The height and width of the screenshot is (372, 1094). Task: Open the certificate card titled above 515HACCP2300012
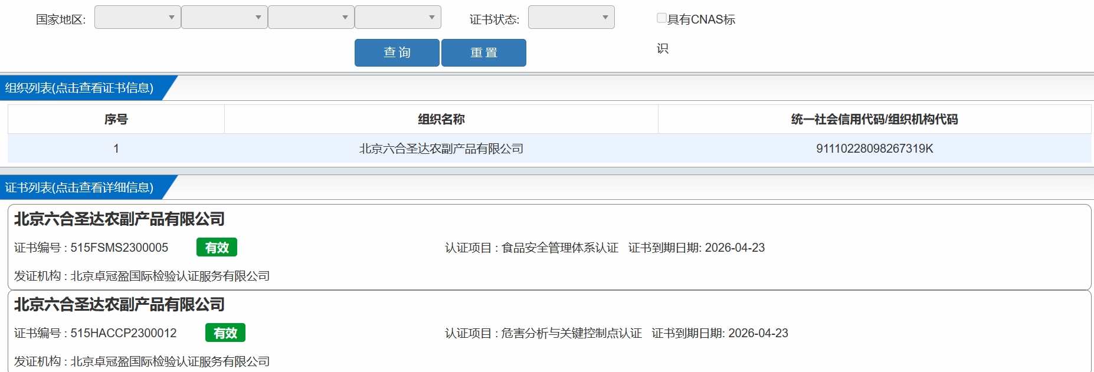click(119, 305)
